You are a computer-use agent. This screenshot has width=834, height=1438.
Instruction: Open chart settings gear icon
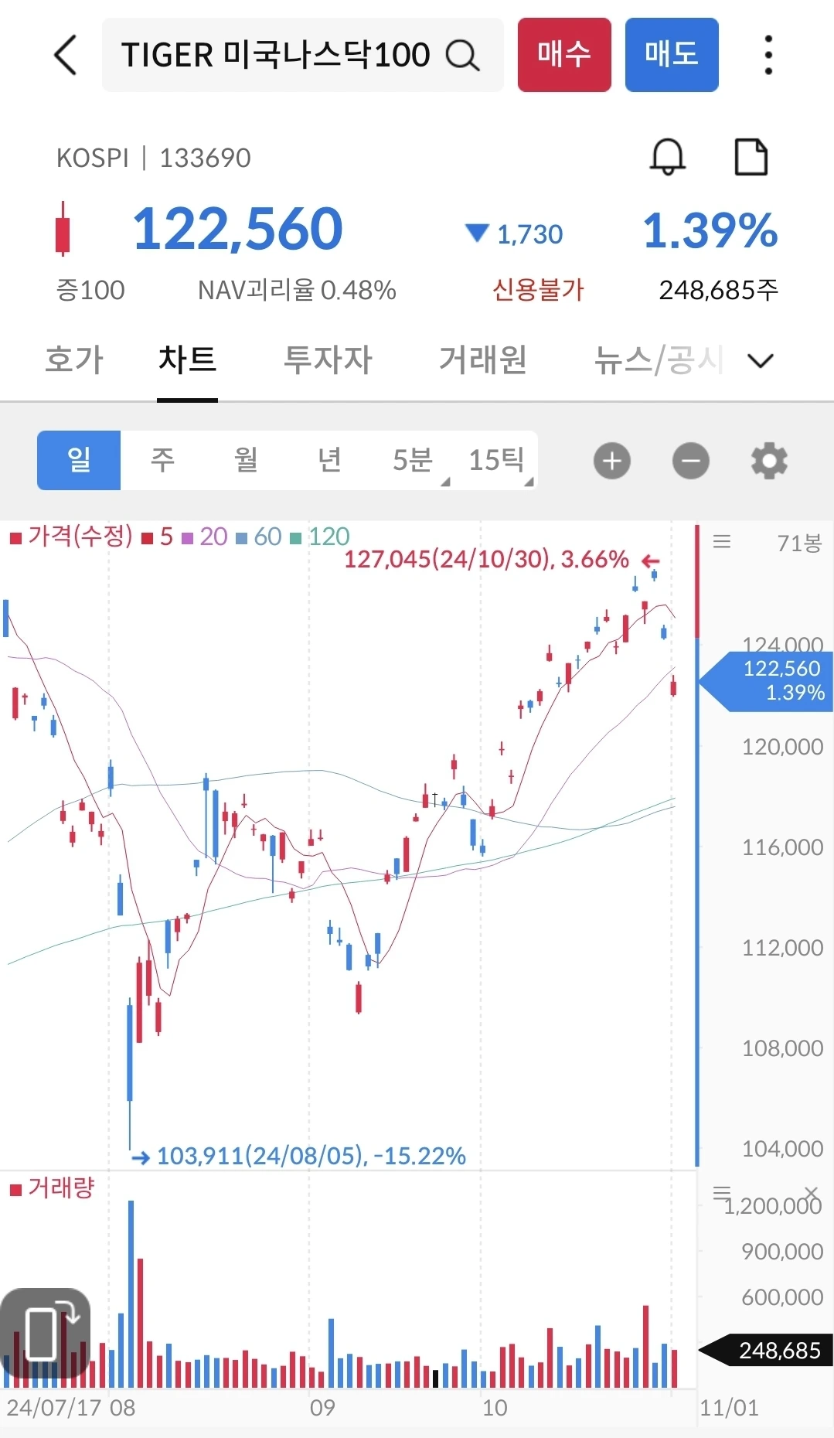[769, 461]
